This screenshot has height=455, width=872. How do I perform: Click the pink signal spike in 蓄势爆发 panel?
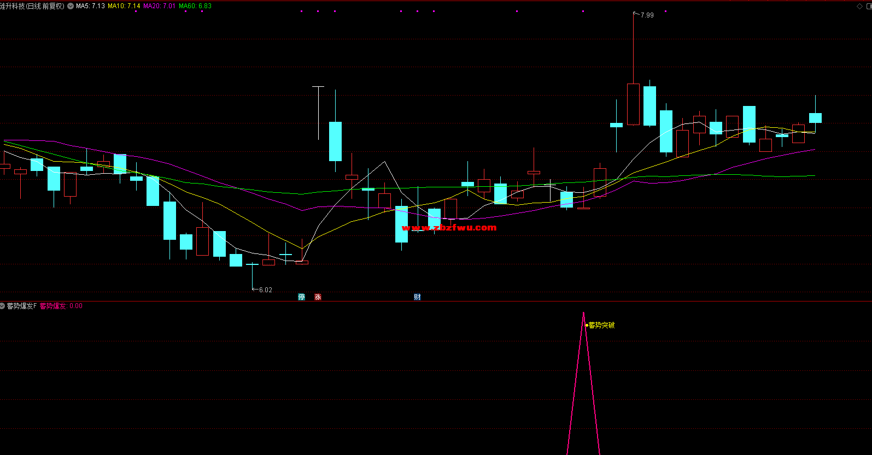583,382
